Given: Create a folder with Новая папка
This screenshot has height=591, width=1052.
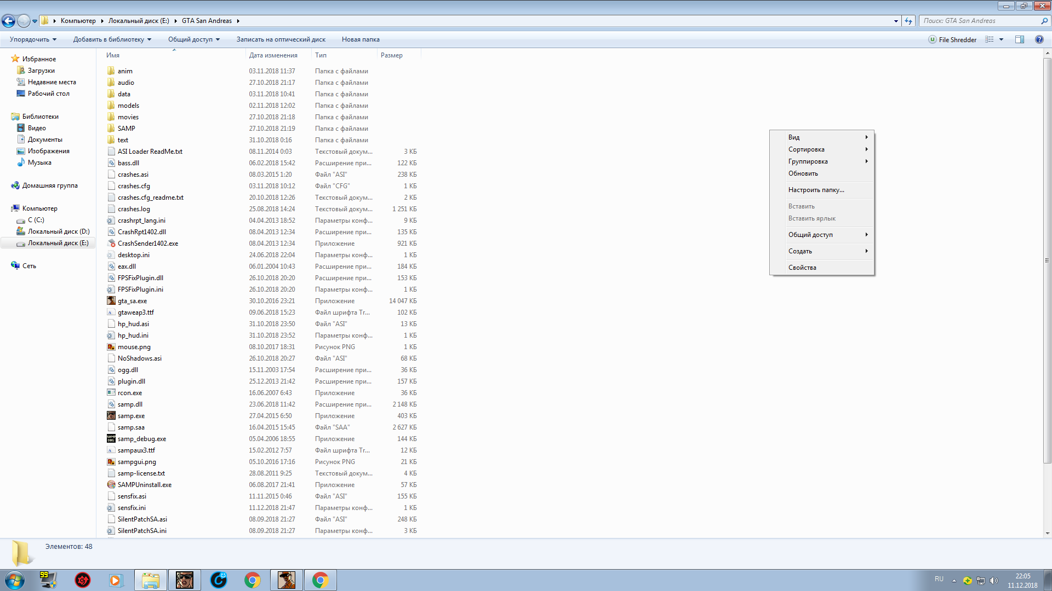Looking at the screenshot, I should pos(361,39).
